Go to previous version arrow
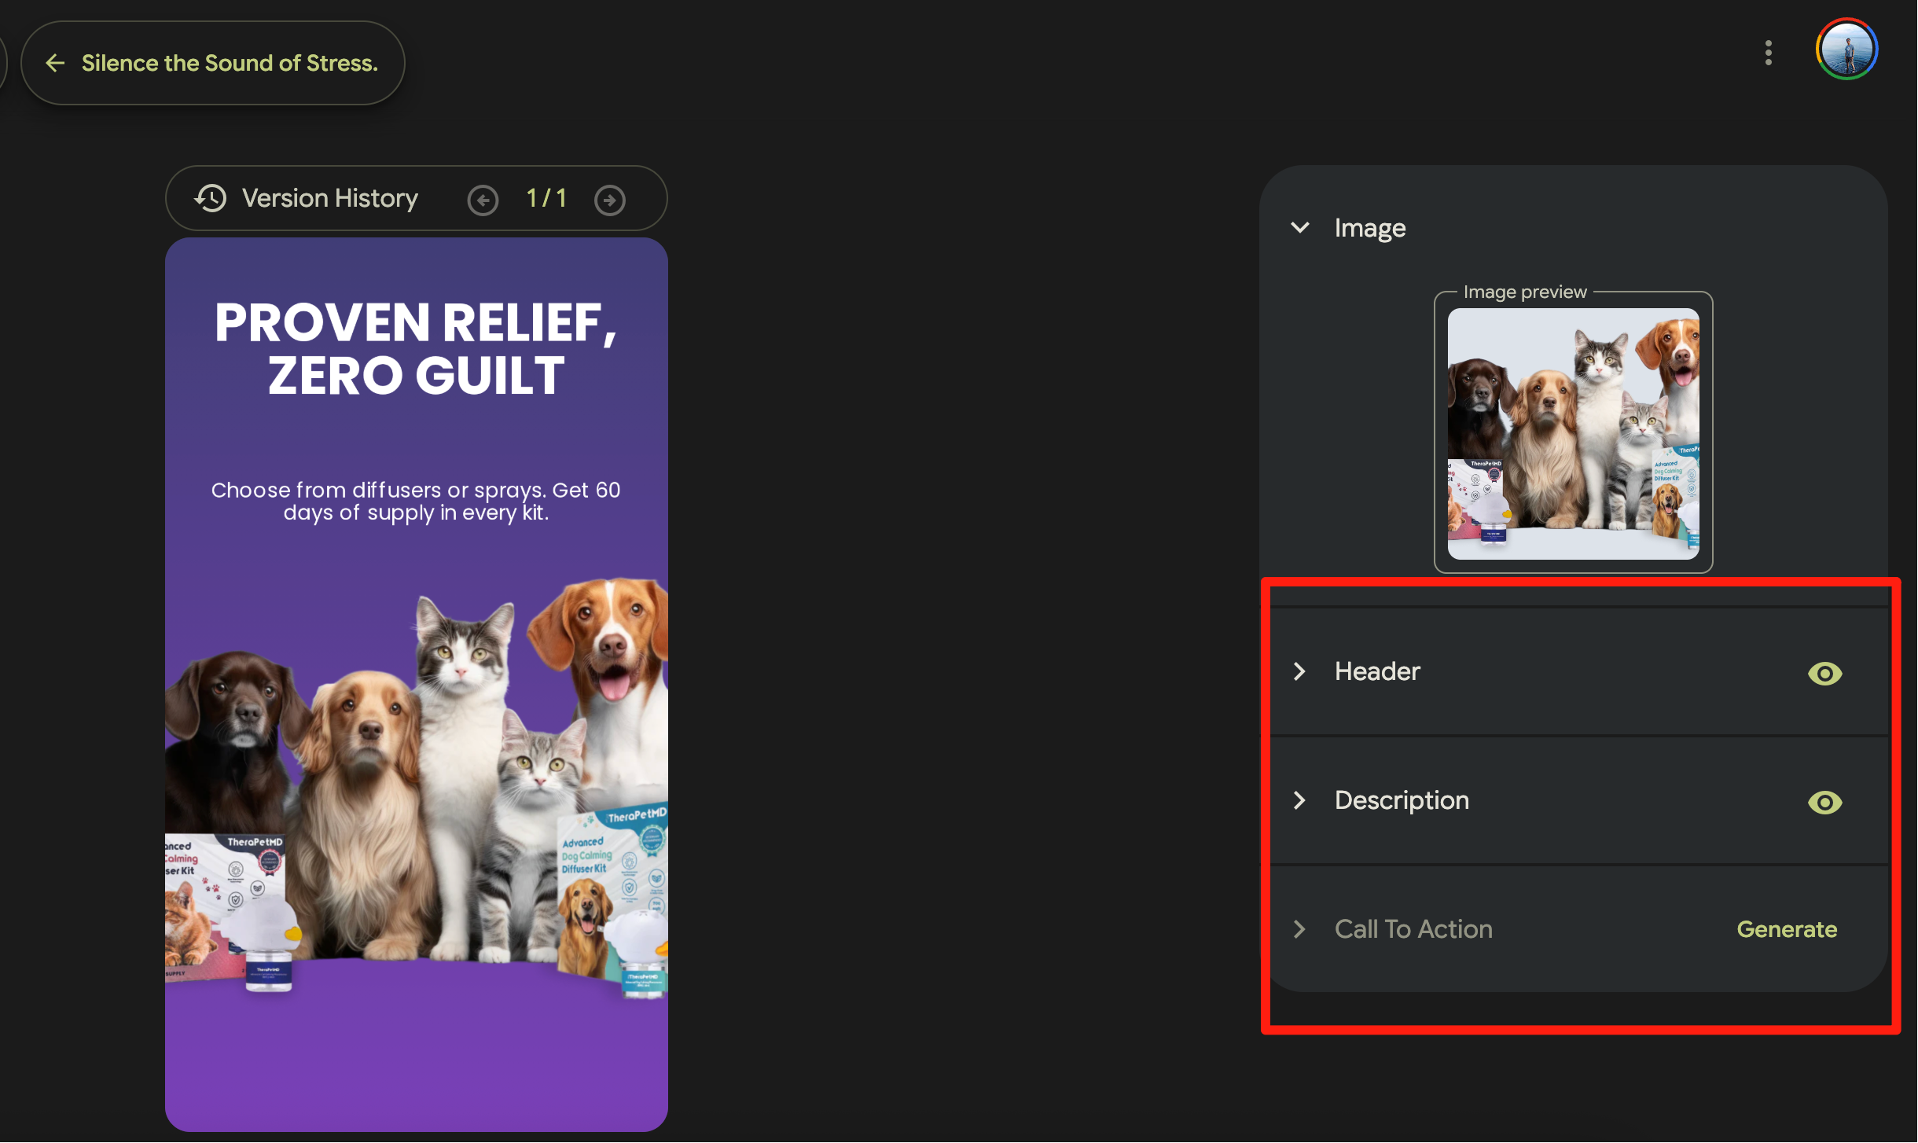 483,200
